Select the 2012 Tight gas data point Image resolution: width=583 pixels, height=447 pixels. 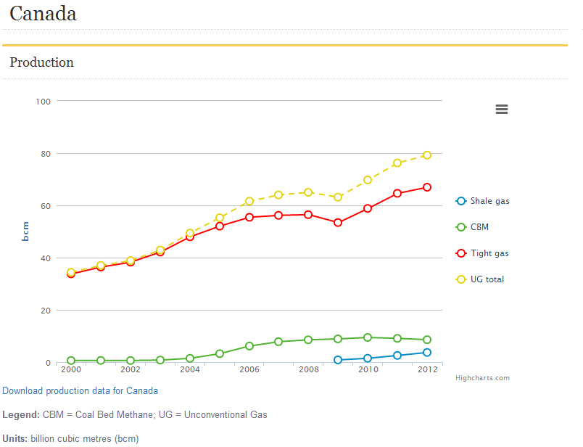coord(427,187)
